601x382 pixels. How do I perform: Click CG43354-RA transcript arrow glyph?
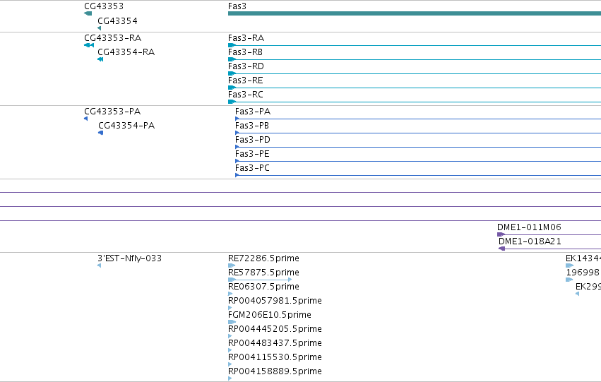[x=100, y=59]
